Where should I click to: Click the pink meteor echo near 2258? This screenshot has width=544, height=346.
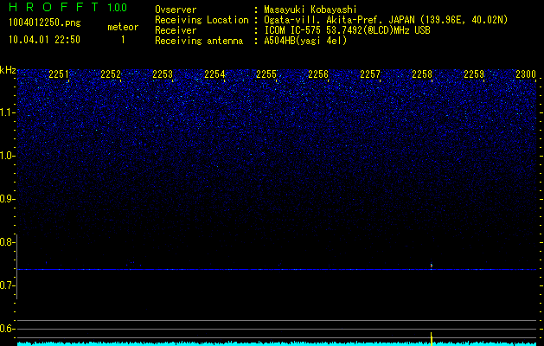pos(431,265)
